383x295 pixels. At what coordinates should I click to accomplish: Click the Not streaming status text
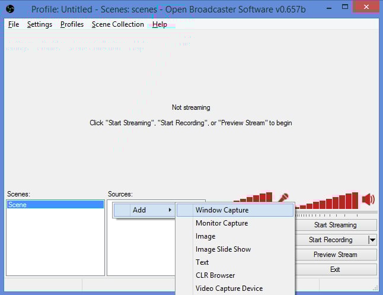pos(191,107)
